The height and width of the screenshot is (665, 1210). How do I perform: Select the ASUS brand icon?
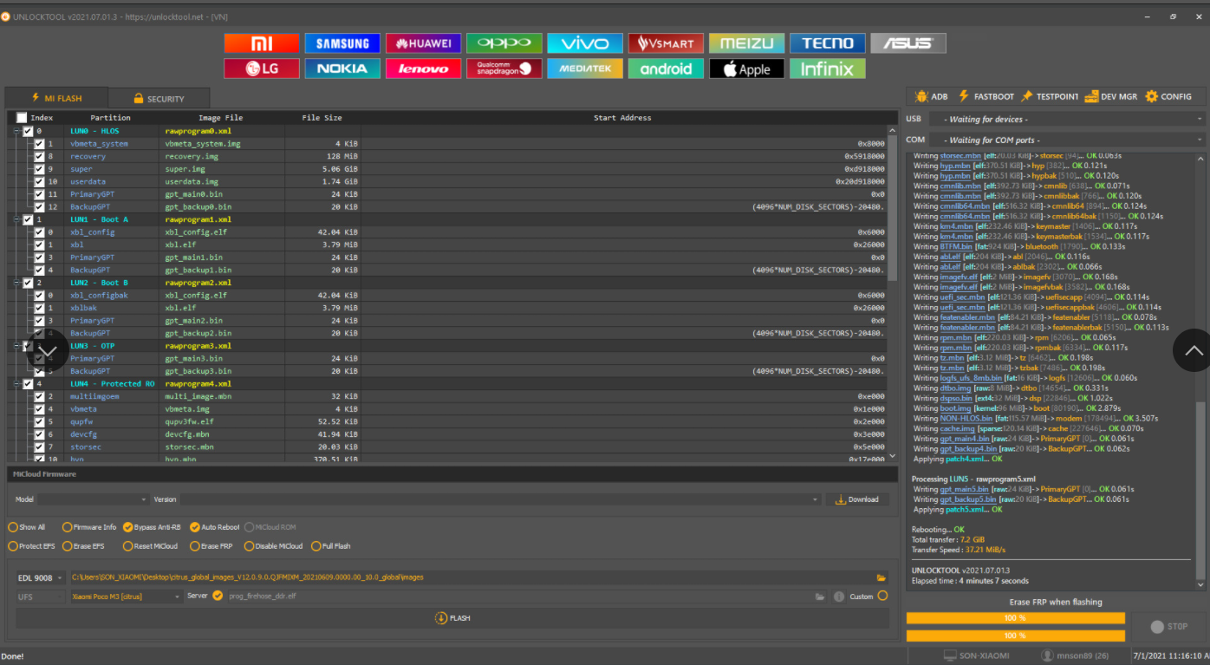pyautogui.click(x=908, y=43)
